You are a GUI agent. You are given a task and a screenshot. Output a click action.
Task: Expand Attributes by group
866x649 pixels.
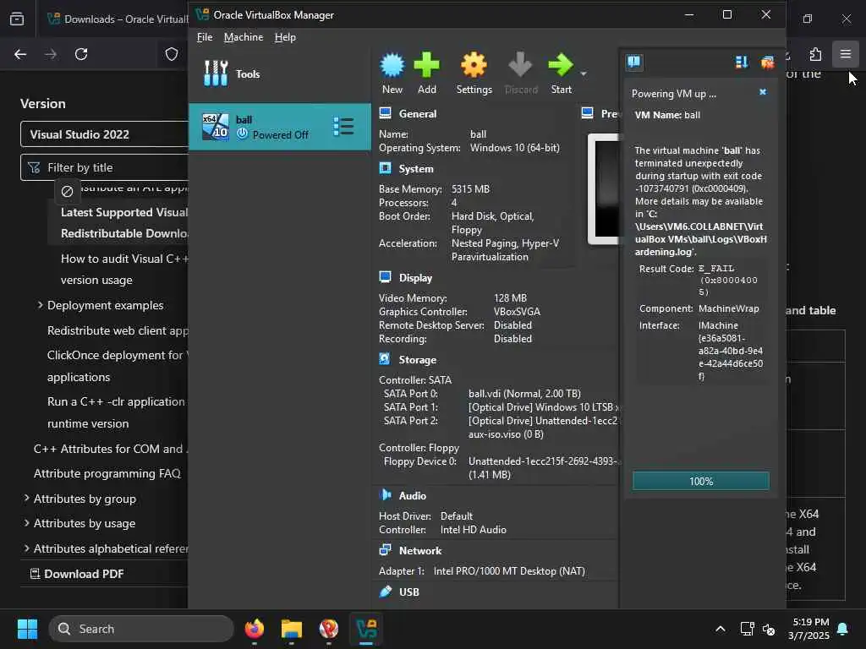[26, 498]
